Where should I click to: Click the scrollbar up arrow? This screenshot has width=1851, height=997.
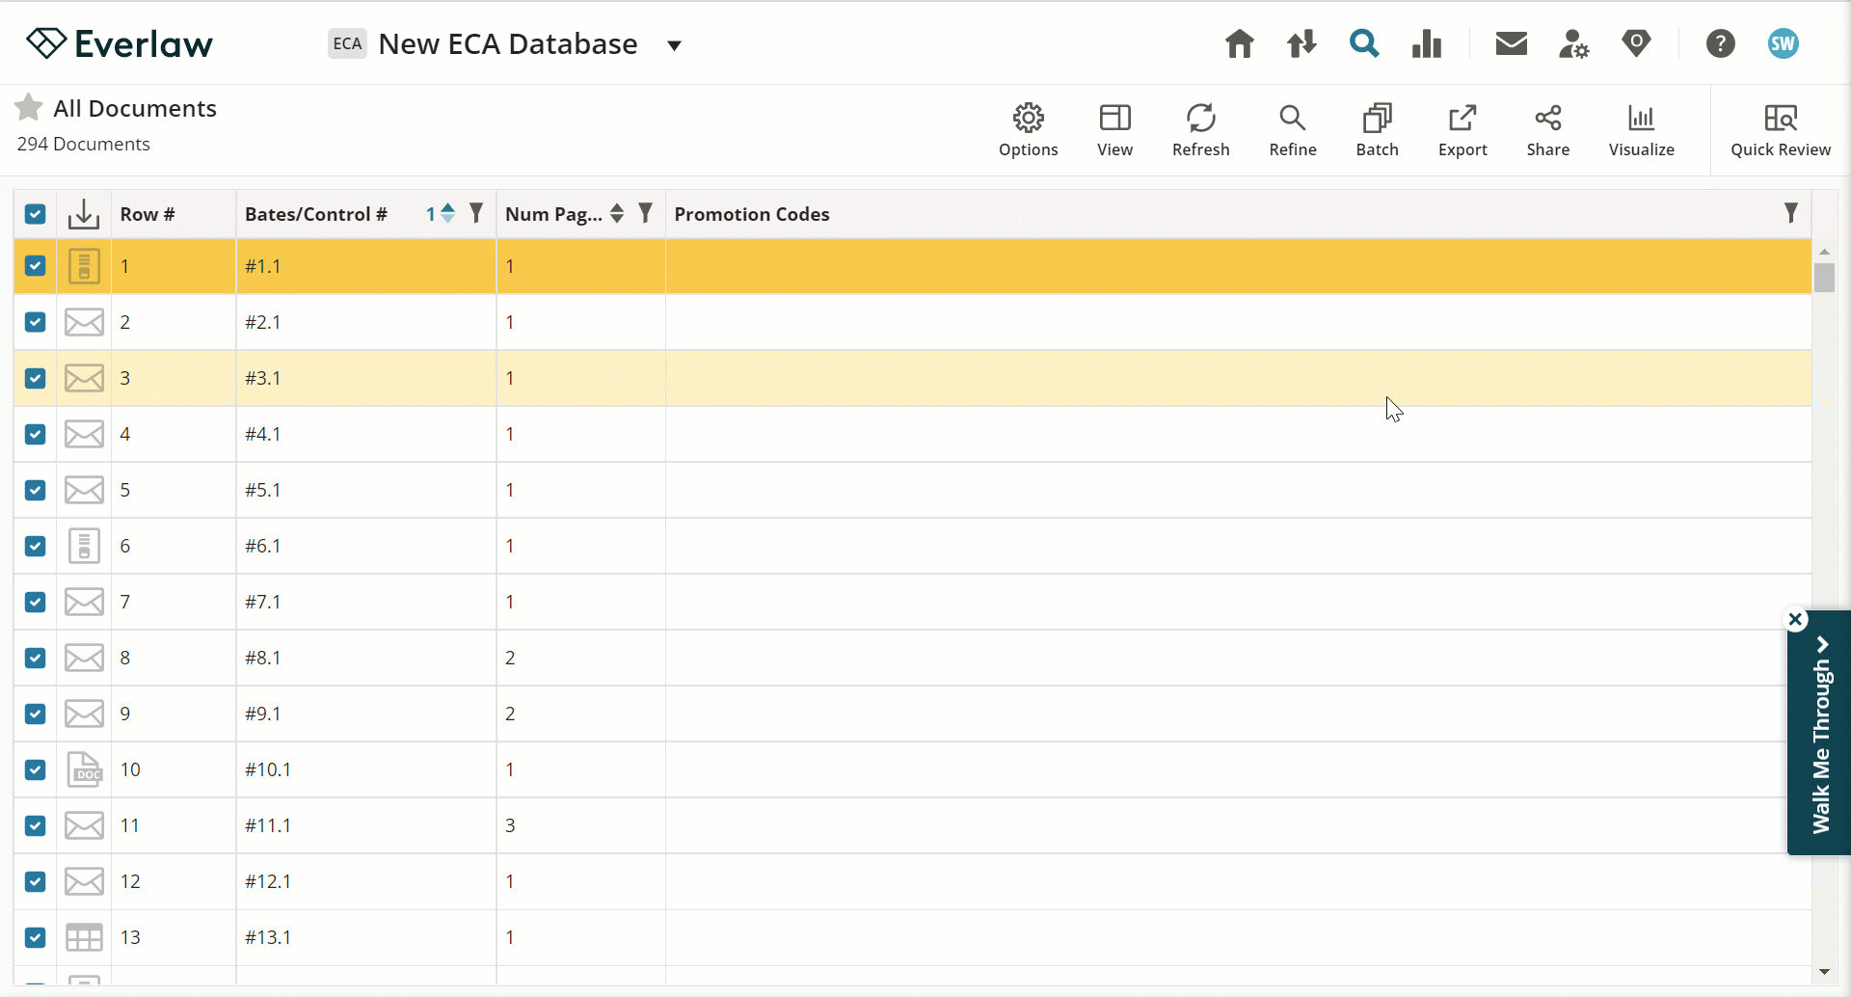(1824, 252)
